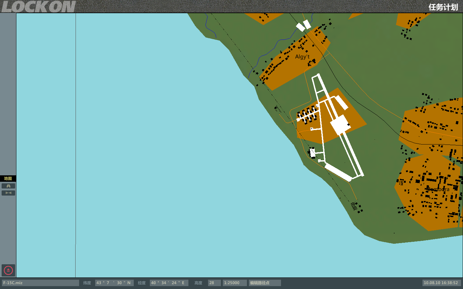Click the 纬度 latitude label
The height and width of the screenshot is (289, 463).
(87, 283)
